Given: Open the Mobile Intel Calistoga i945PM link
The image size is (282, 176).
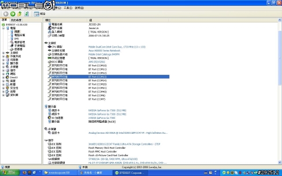Looking at the screenshot, I should click(x=104, y=55).
